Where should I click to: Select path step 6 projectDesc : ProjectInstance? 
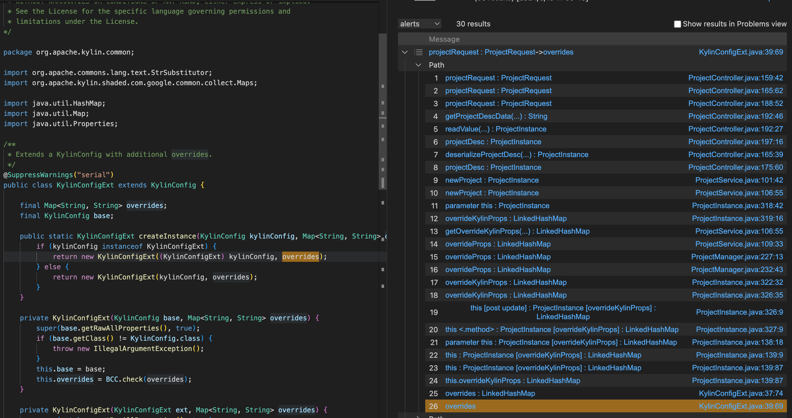pos(493,142)
